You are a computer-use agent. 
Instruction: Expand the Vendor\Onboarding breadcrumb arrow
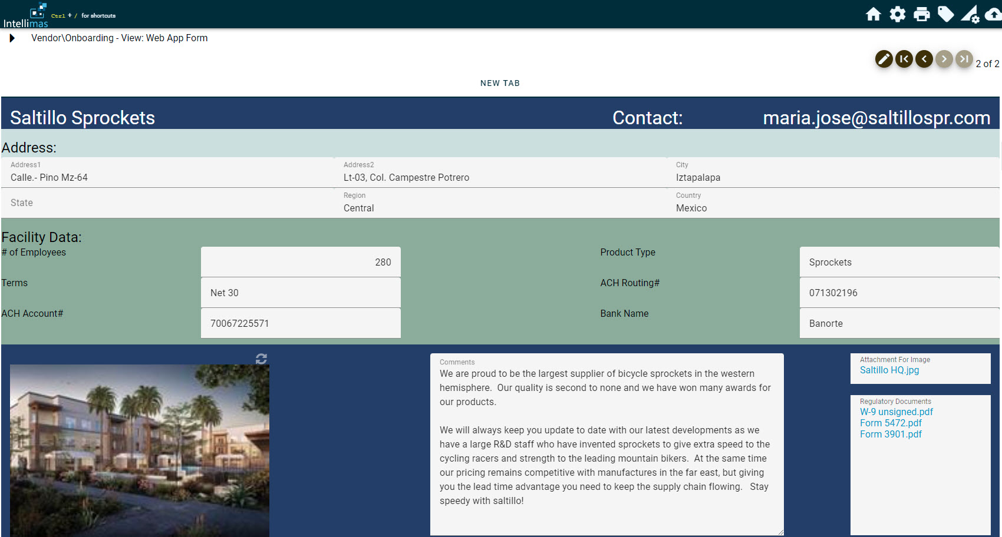pyautogui.click(x=12, y=38)
